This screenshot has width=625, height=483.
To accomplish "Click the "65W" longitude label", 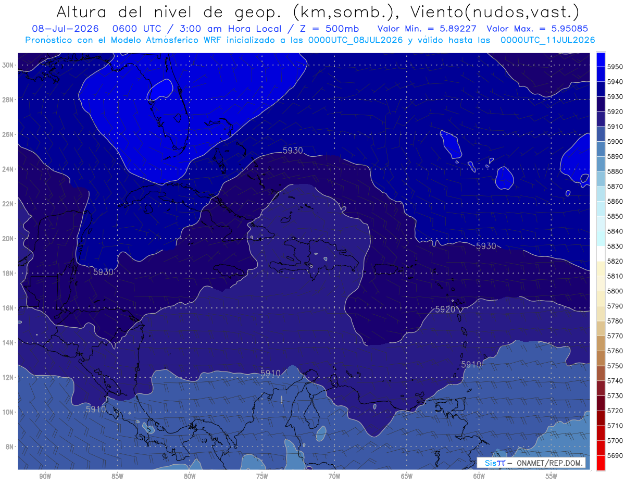I will [407, 476].
